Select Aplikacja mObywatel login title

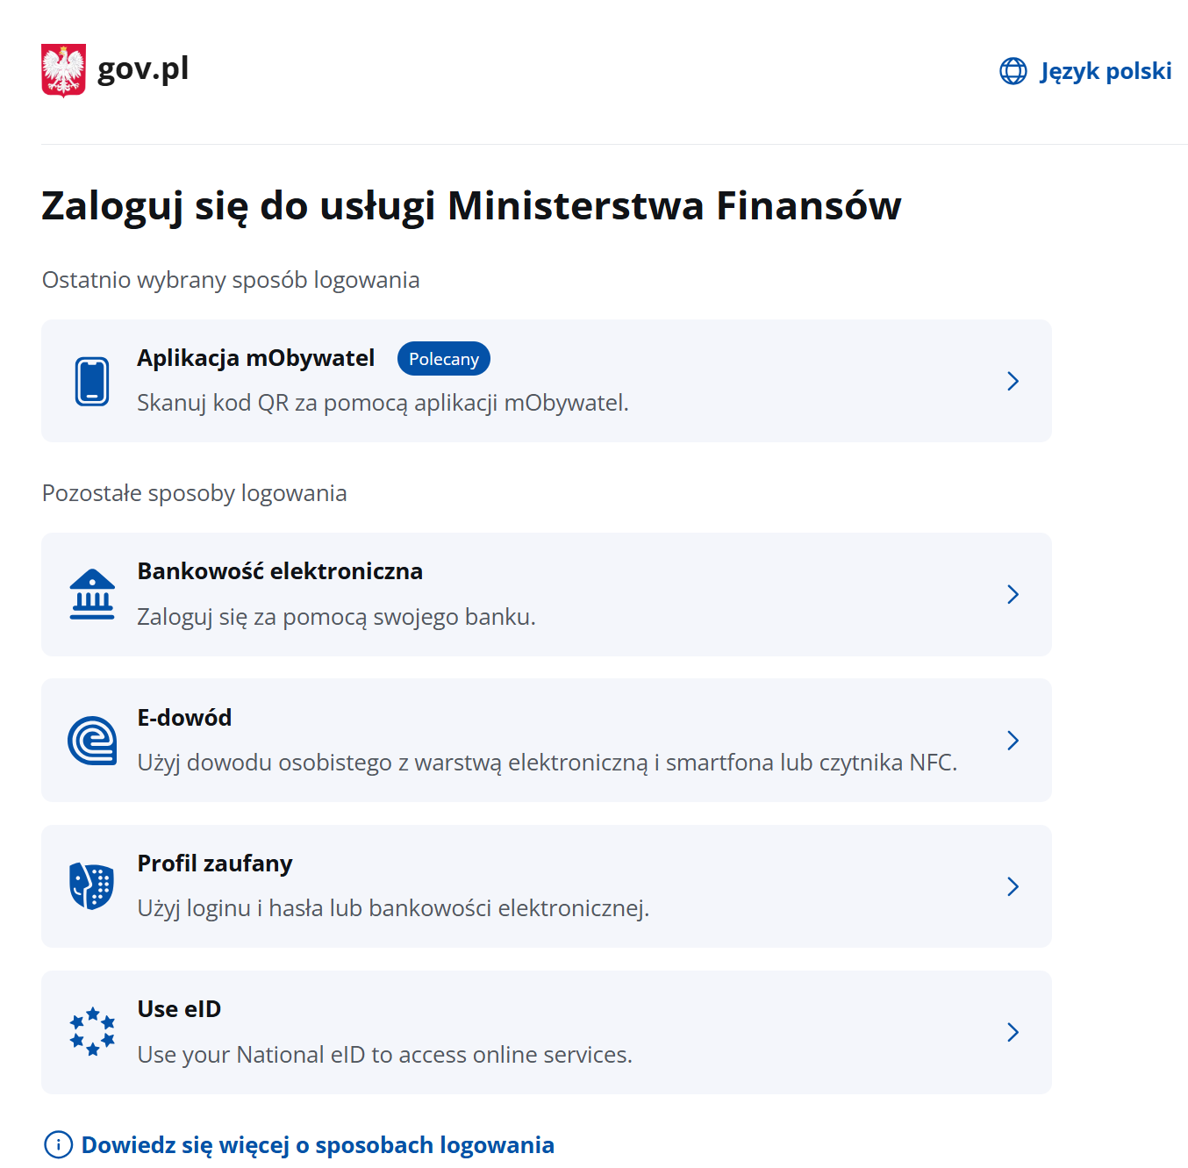(x=255, y=358)
